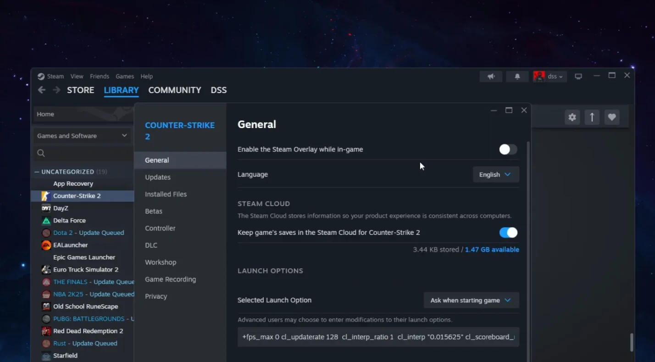Collapse the Uncategorized games section
655x362 pixels.
(37, 172)
